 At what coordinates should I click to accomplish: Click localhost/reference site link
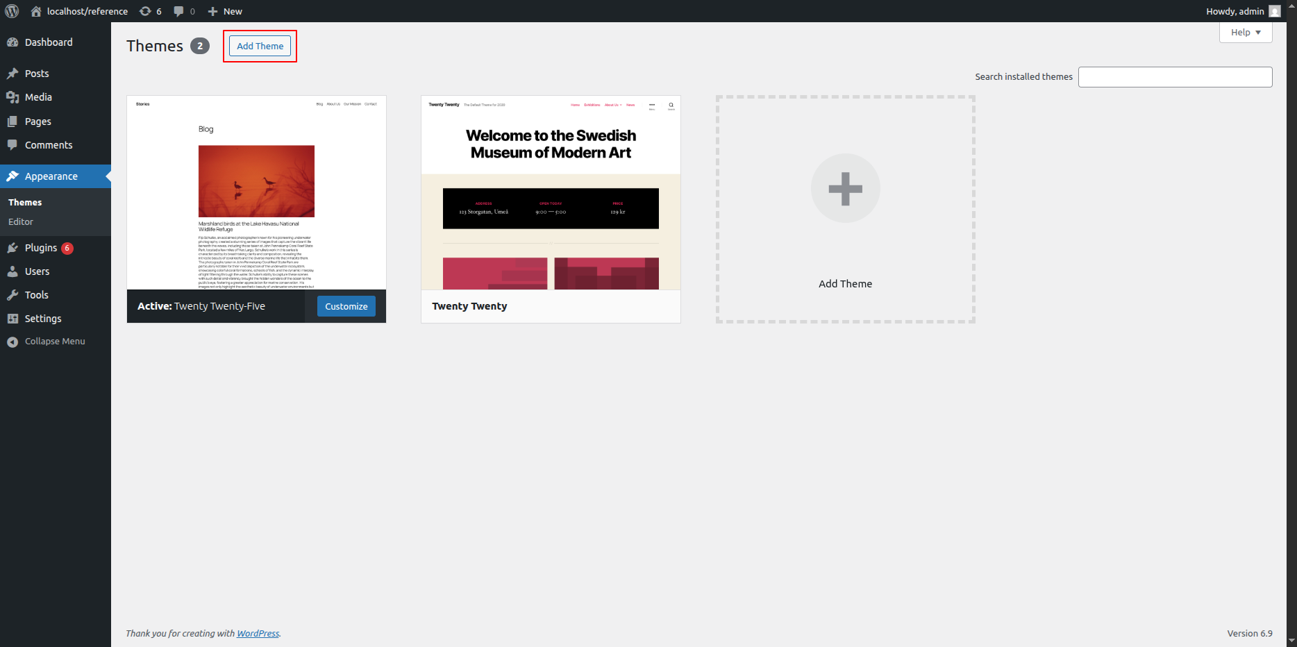click(87, 11)
